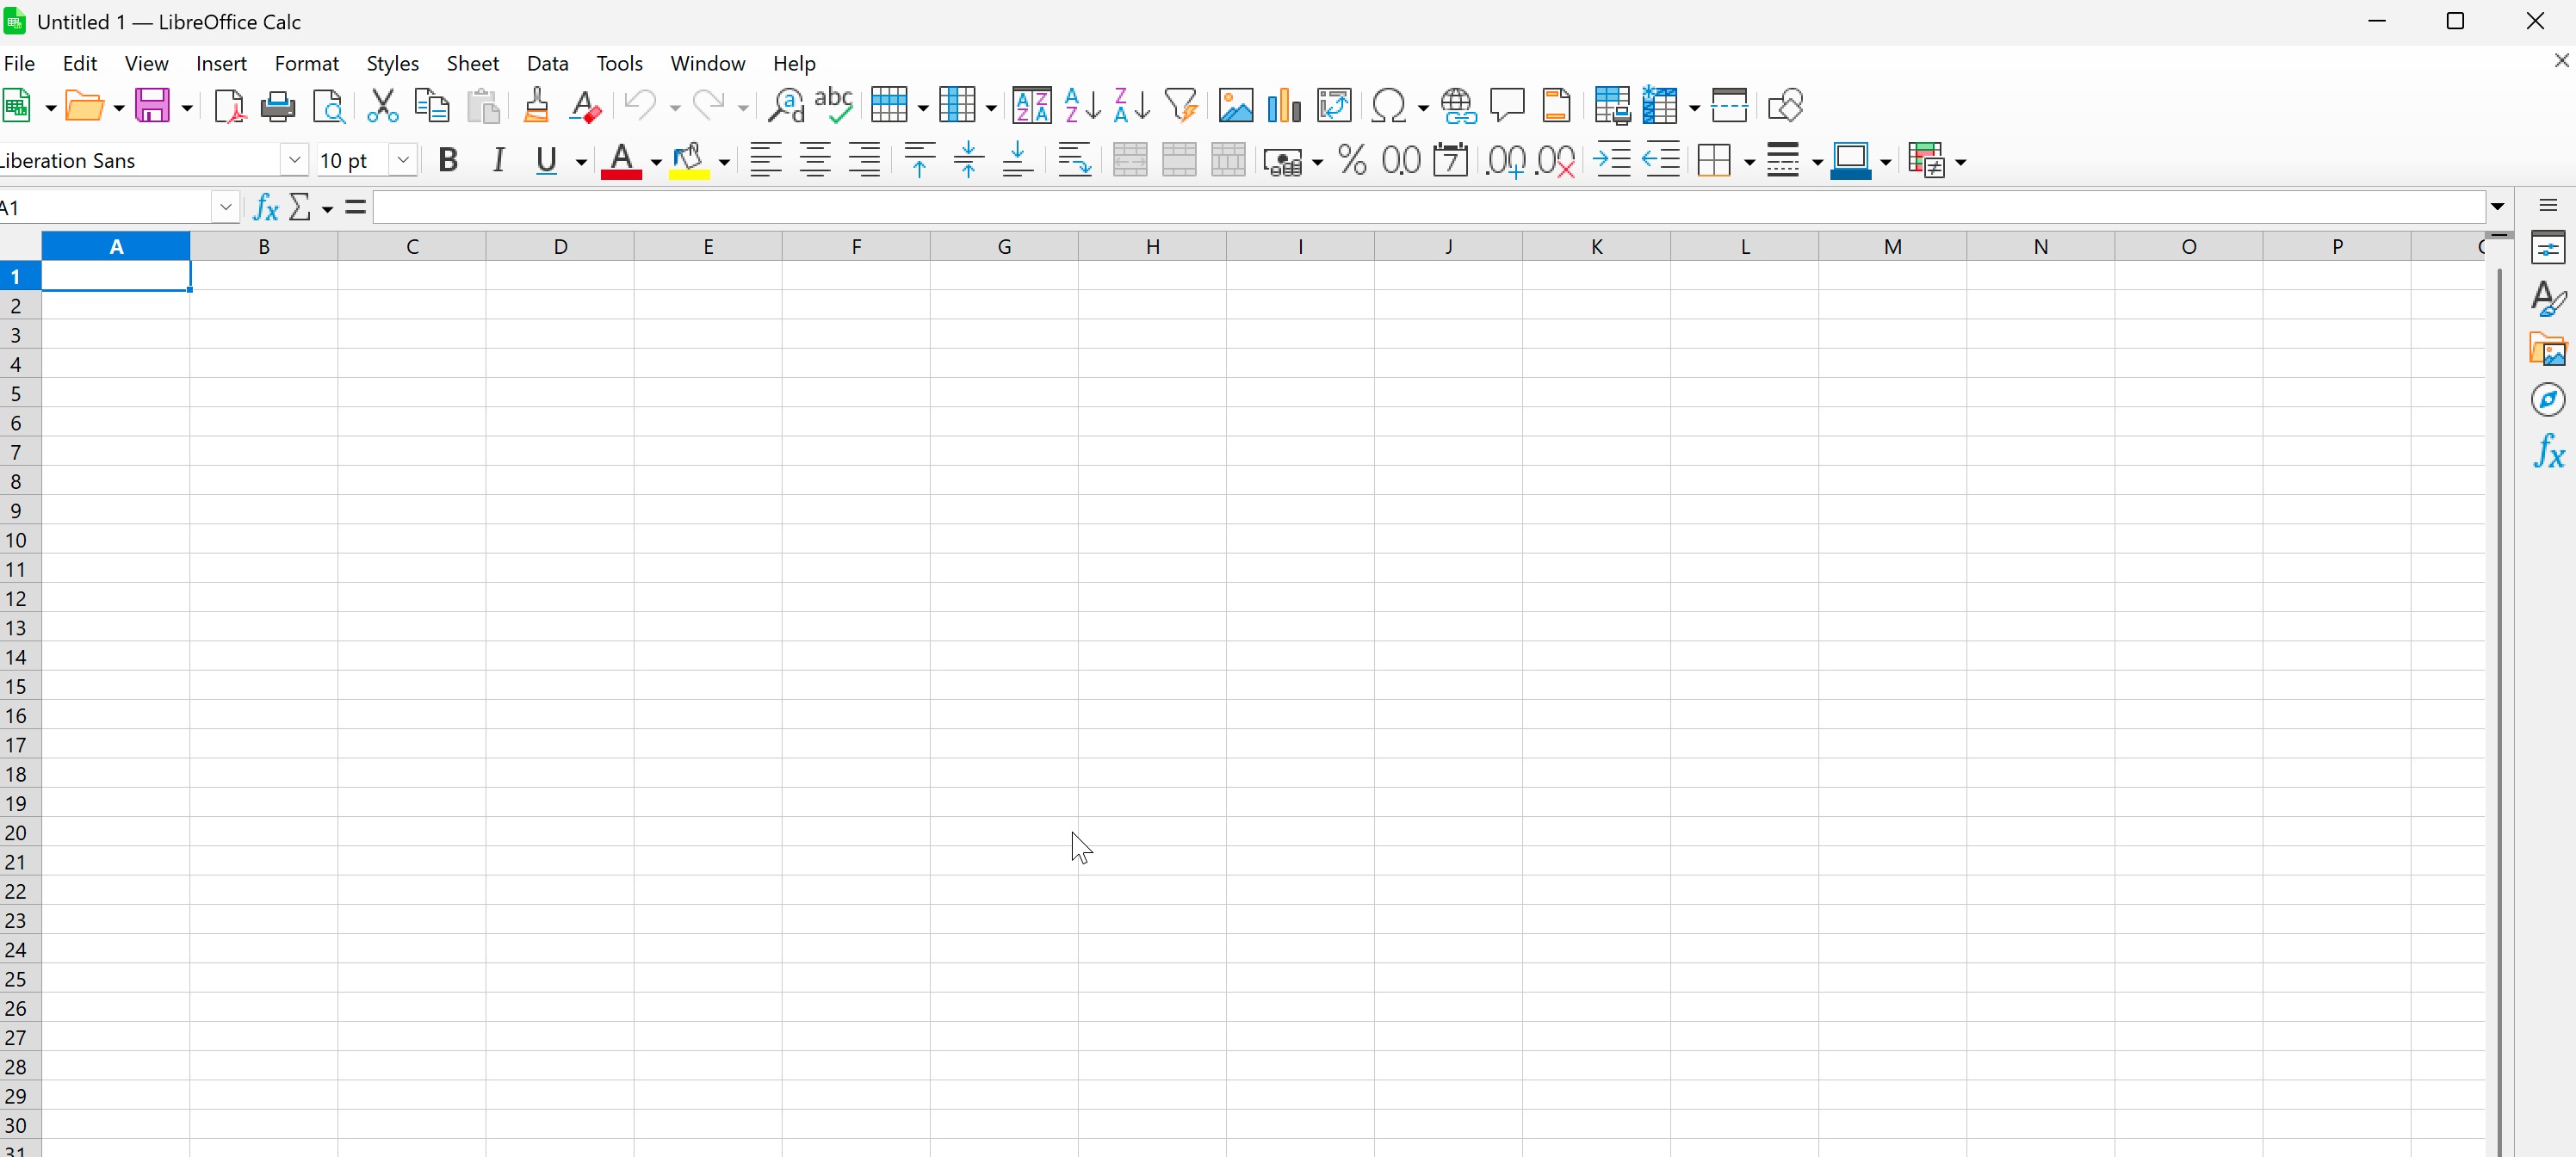
Task: Open the Liberation Sans font name dropdown
Action: click(x=294, y=160)
